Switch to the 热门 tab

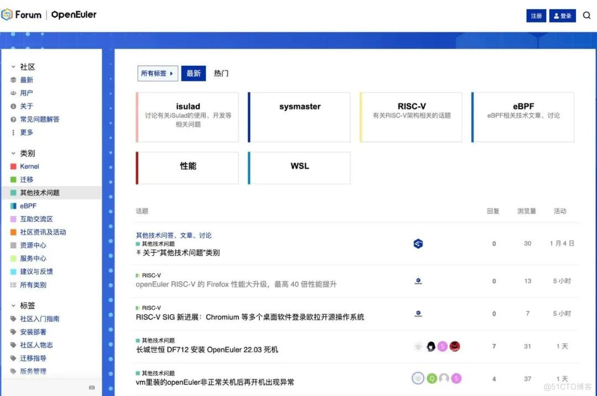(221, 72)
